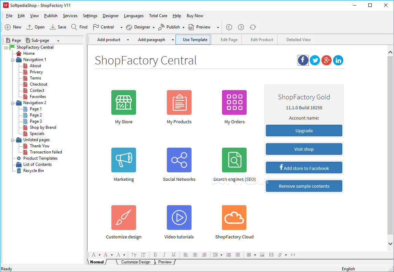Click the scrollbar down arrow

coord(390,244)
